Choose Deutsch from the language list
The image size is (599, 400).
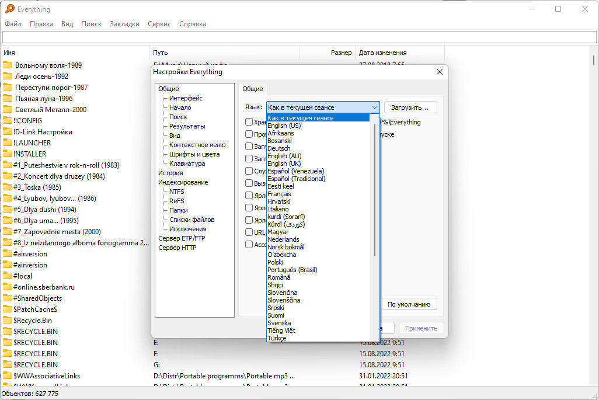(x=278, y=148)
